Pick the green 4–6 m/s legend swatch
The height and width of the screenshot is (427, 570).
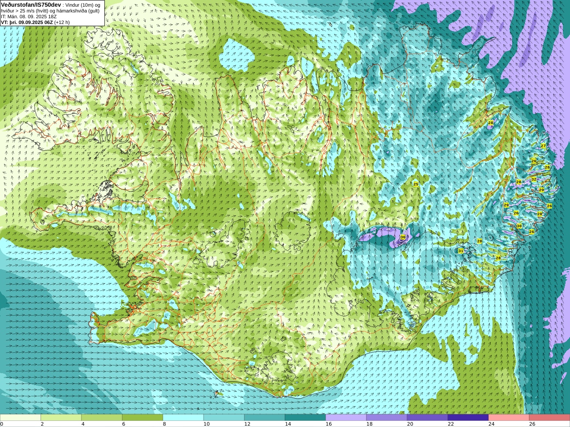102,418
